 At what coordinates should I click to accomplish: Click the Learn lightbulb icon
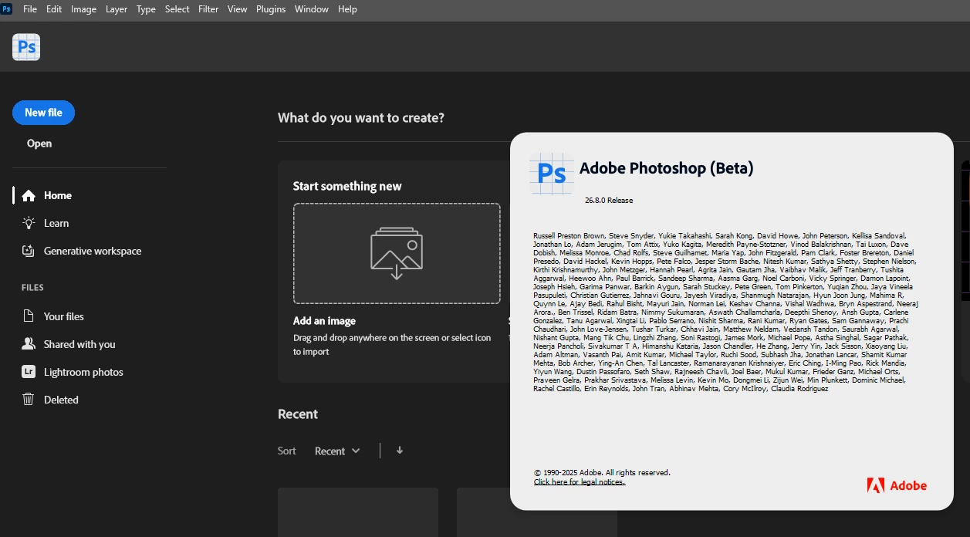pos(29,223)
